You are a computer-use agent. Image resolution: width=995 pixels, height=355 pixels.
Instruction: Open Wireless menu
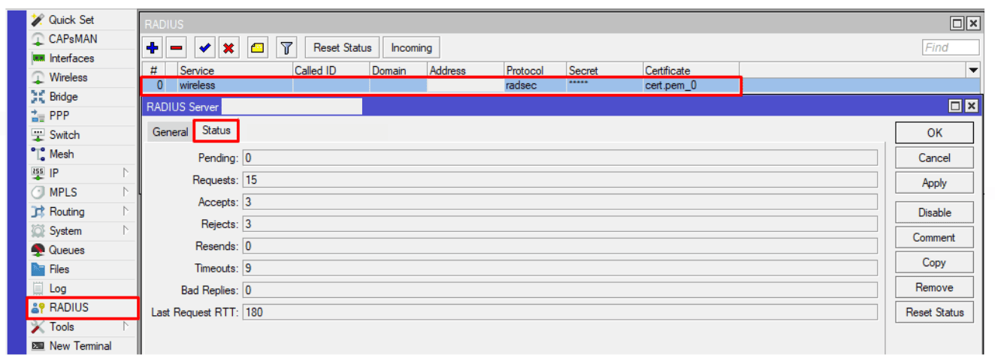pyautogui.click(x=68, y=77)
